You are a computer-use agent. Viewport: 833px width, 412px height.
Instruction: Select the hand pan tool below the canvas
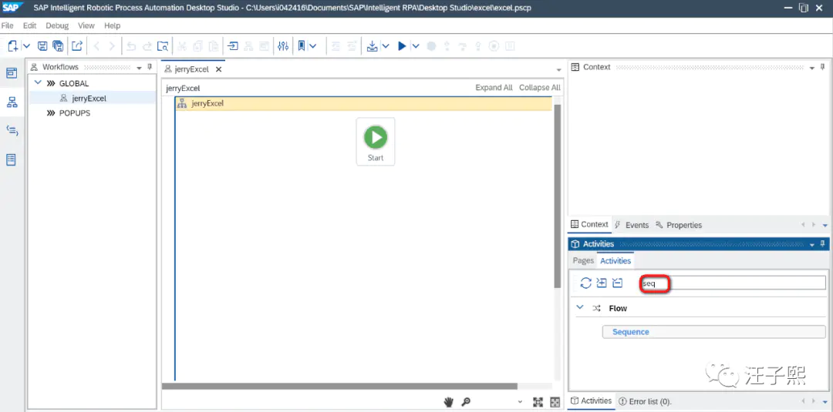coord(449,402)
